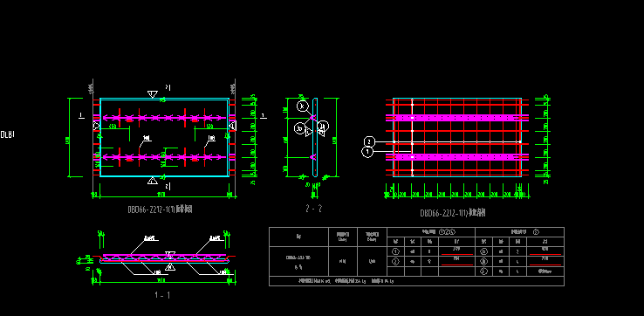Select the lower magenta truss line in the plan view

tap(164, 157)
